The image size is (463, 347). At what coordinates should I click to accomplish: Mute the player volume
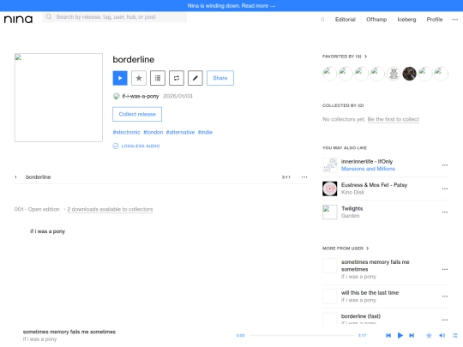[x=442, y=335]
